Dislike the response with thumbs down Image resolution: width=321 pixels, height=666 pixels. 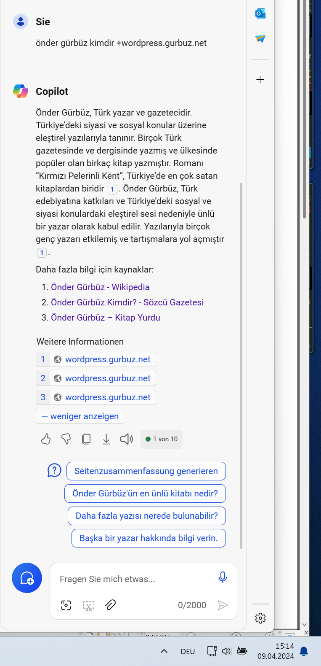(x=66, y=439)
